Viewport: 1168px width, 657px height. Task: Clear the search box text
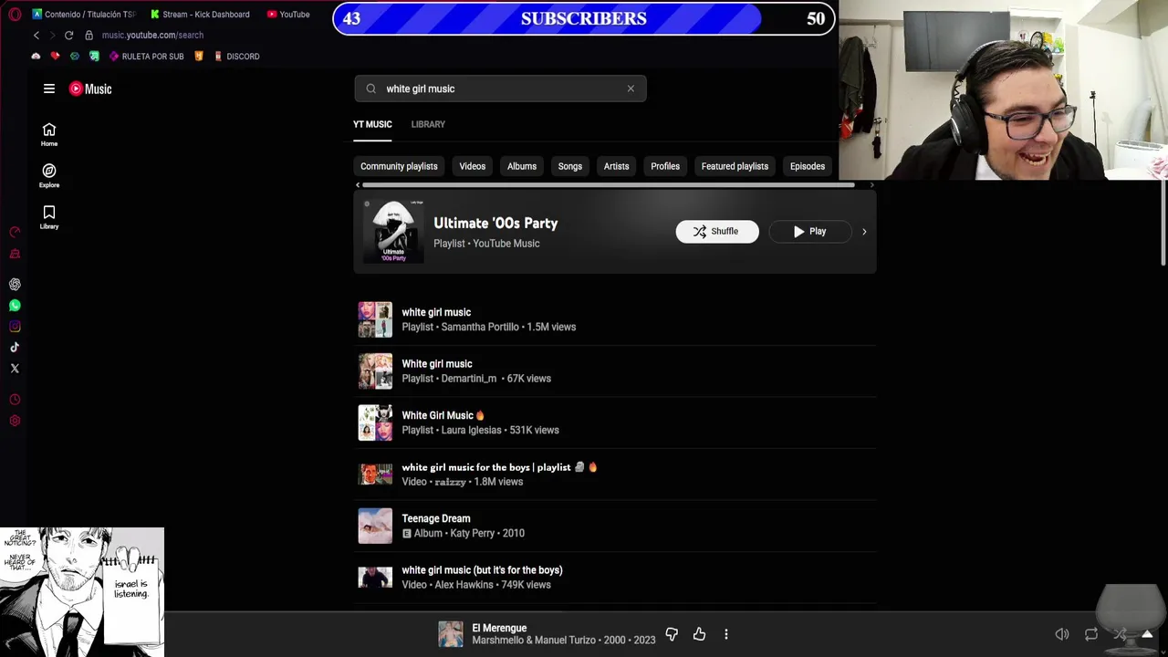[631, 89]
